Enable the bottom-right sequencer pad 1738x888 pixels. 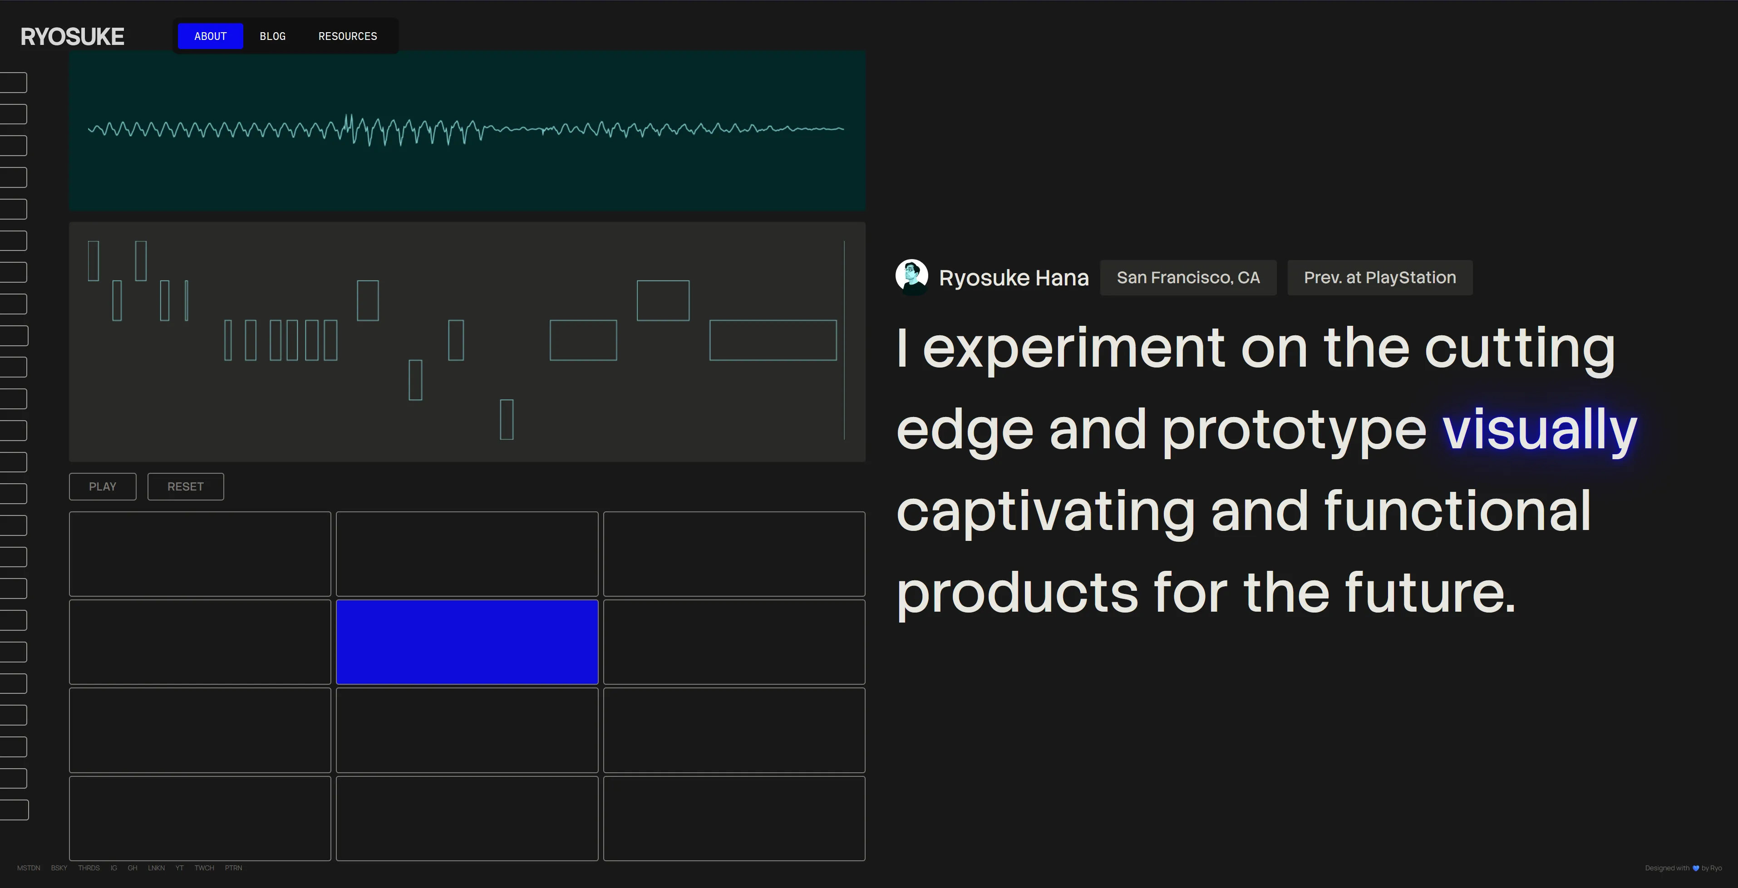(734, 819)
